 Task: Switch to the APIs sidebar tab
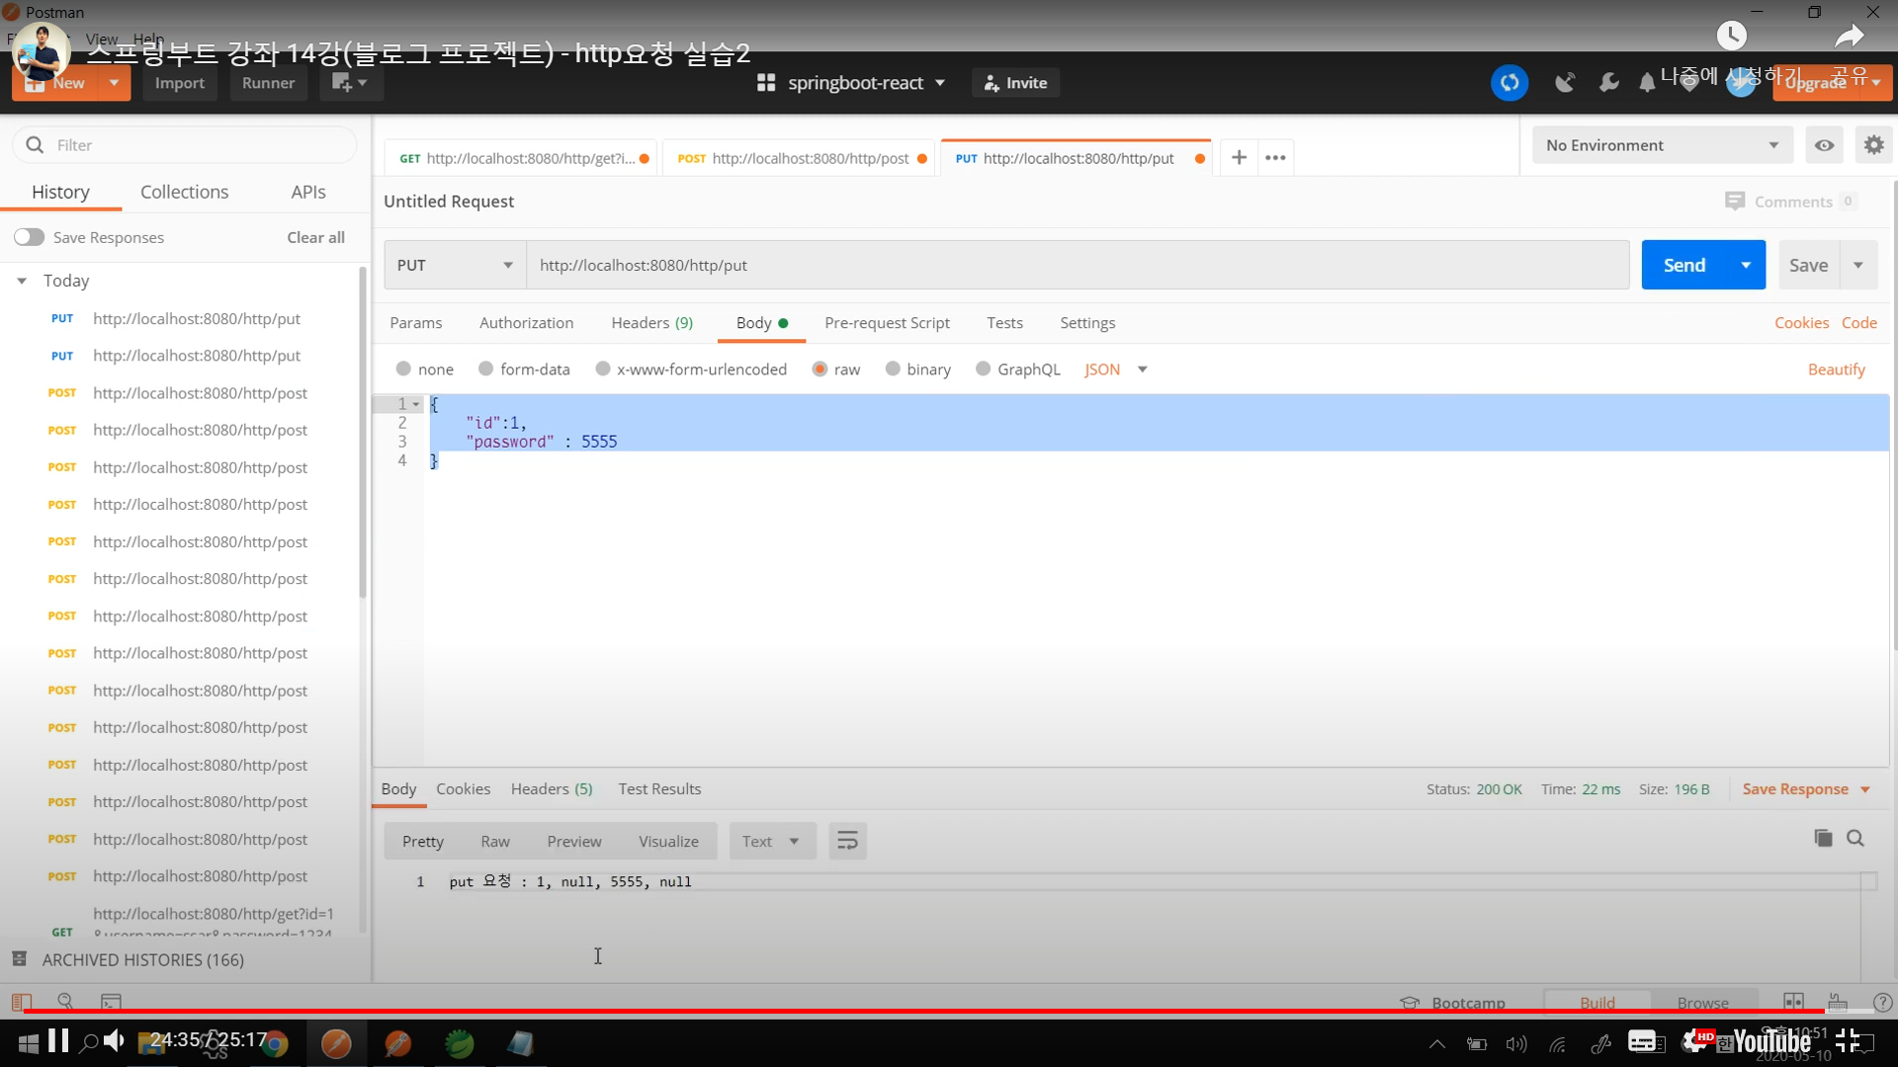(x=308, y=192)
